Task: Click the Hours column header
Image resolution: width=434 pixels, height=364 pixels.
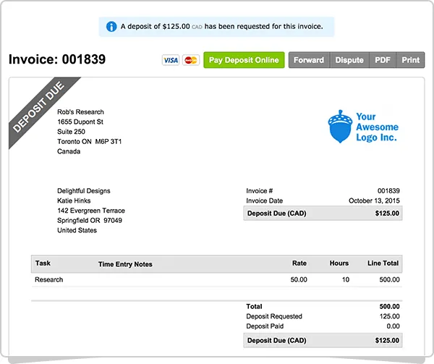Action: (339, 263)
